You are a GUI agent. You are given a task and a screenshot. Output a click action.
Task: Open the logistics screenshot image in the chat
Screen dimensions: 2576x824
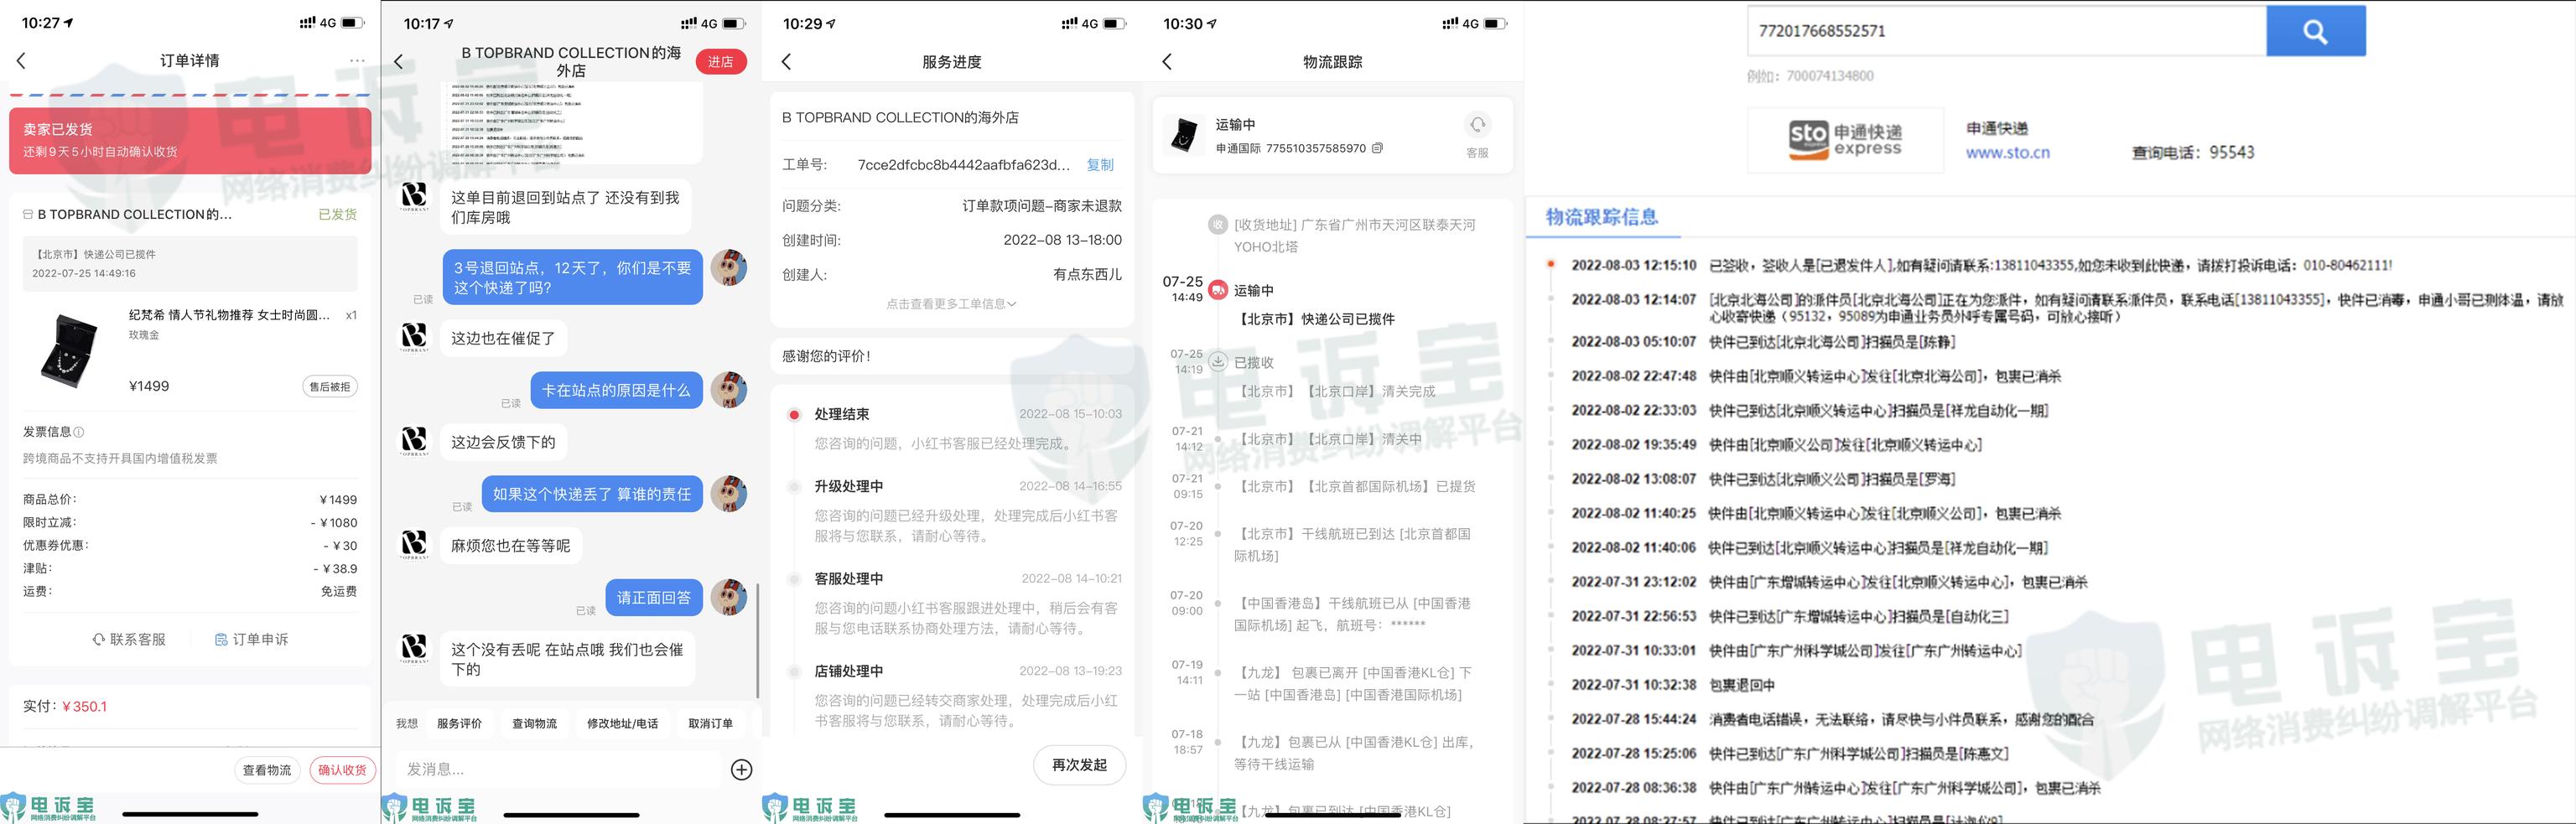[x=572, y=123]
